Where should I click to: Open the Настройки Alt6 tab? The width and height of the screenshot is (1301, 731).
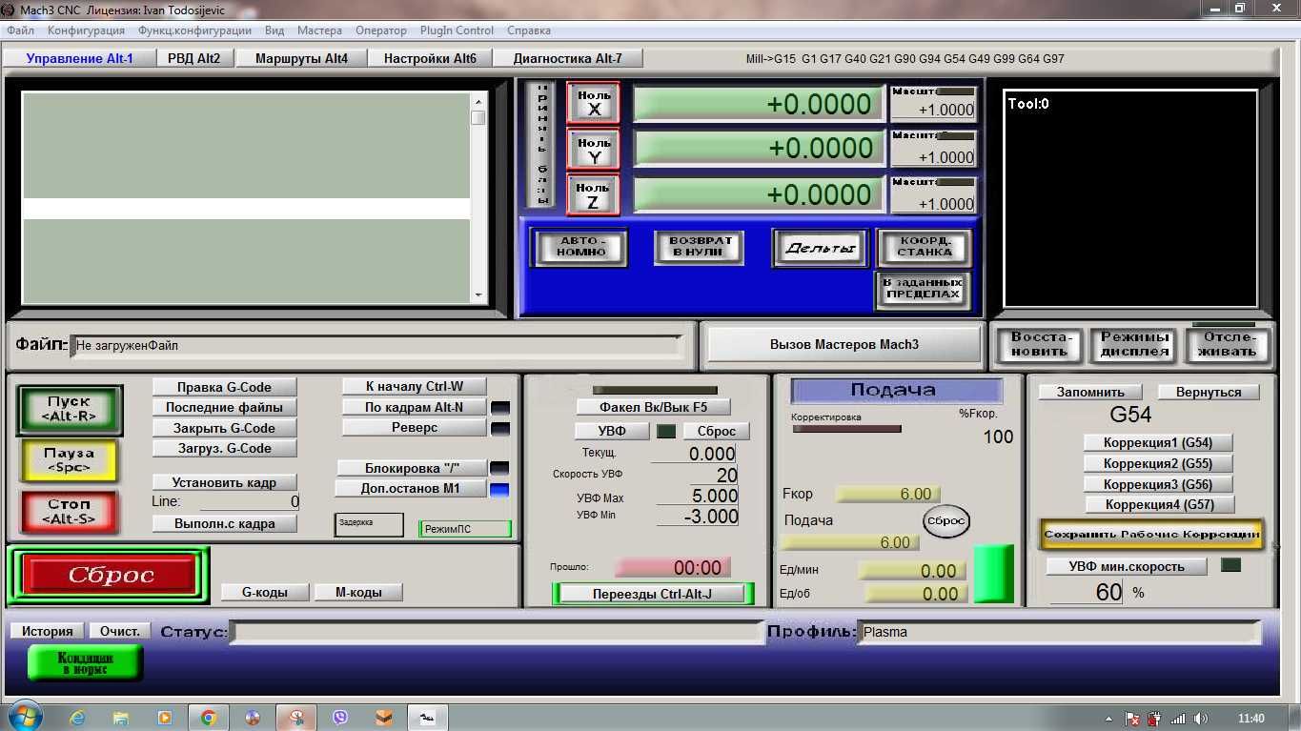tap(430, 58)
